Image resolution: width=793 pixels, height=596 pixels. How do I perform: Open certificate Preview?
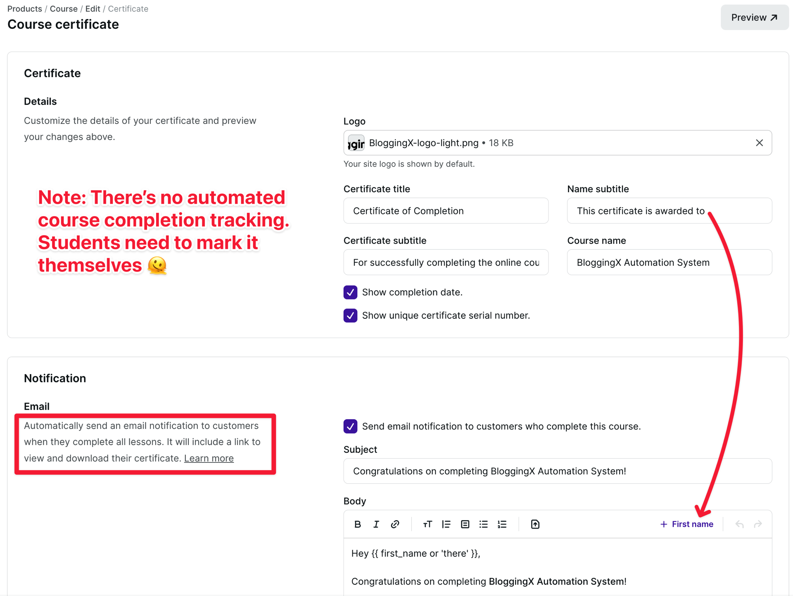[754, 17]
